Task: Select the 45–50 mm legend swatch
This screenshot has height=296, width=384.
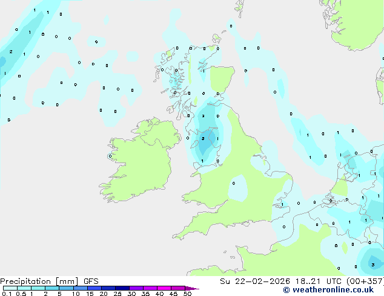Action: coord(178,288)
